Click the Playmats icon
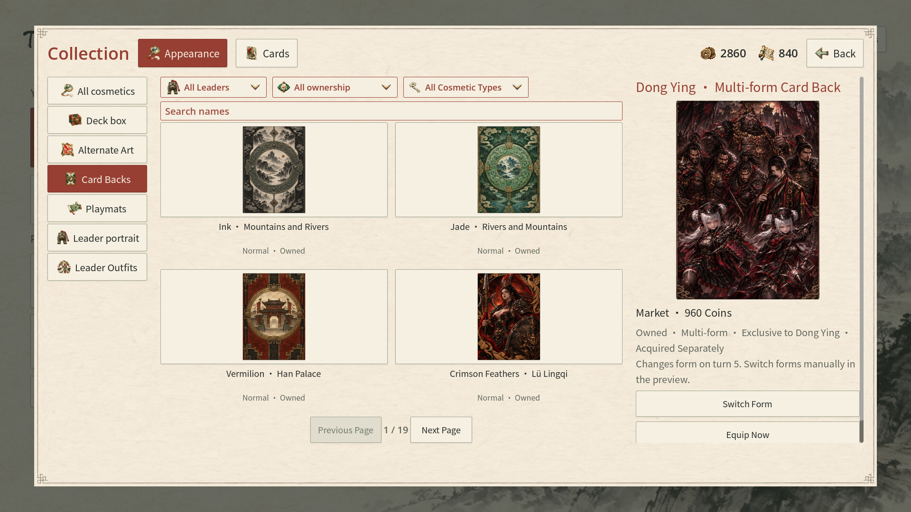 pyautogui.click(x=74, y=208)
